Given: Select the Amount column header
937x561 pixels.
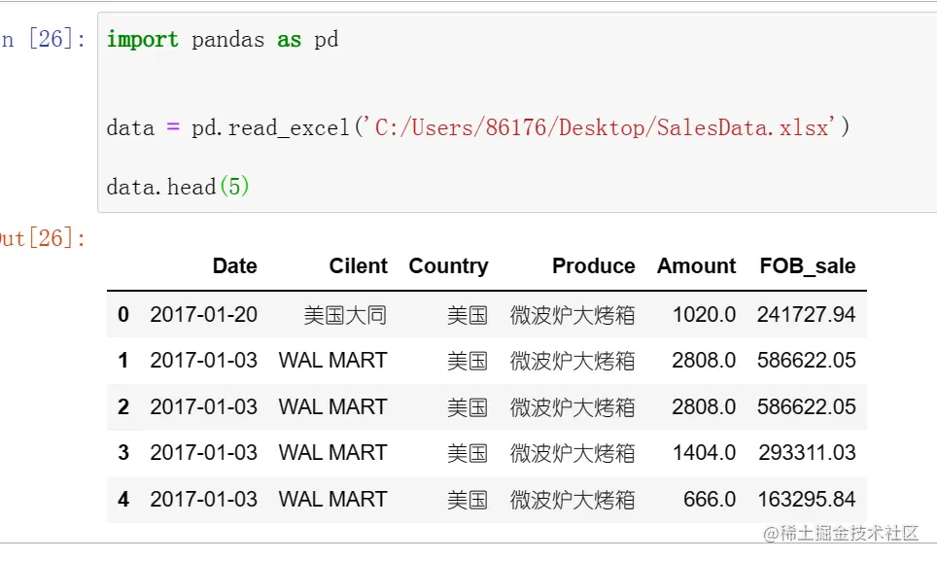Looking at the screenshot, I should (x=696, y=266).
